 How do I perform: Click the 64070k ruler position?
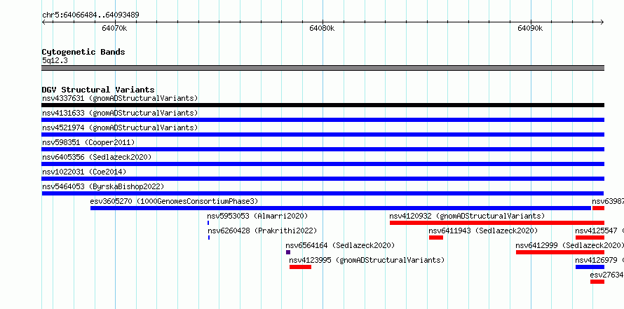pos(114,28)
